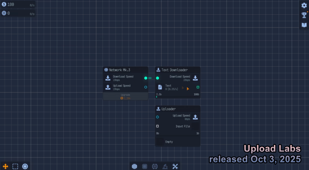Viewport: 309px width, 170px height.
Task: Open the globe network category
Action: 134,166
